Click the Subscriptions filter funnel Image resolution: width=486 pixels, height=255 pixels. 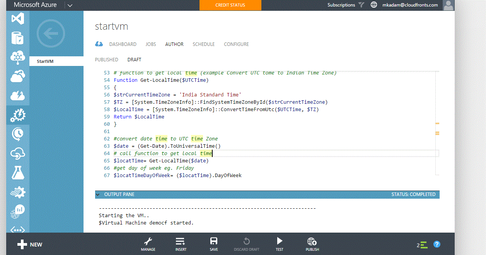point(361,5)
